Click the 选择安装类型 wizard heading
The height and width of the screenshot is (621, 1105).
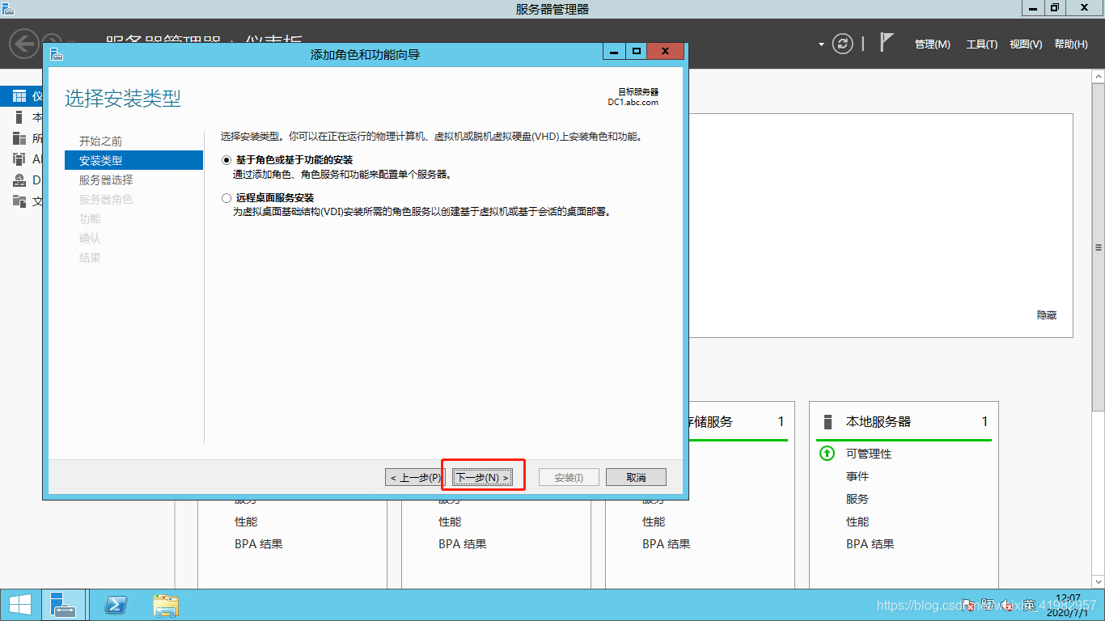pyautogui.click(x=123, y=99)
